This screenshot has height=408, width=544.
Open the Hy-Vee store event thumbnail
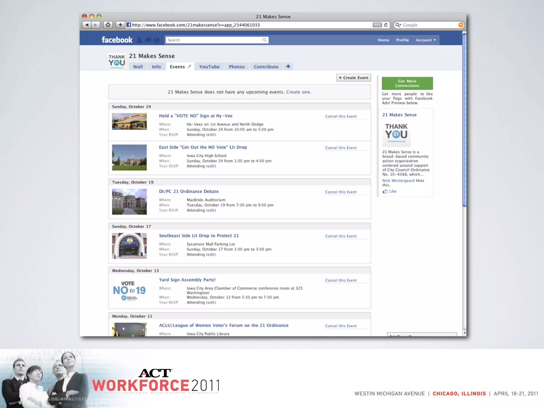(129, 121)
